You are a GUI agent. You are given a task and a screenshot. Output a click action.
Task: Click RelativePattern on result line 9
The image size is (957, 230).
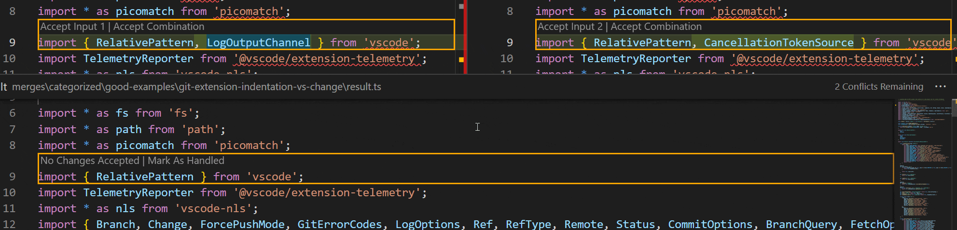pos(145,176)
